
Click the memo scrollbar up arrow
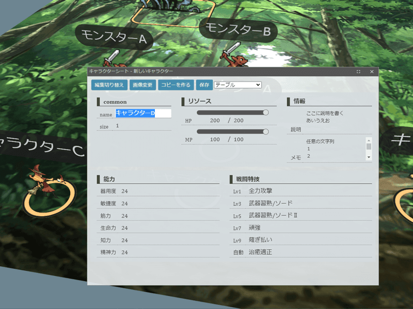(x=369, y=140)
